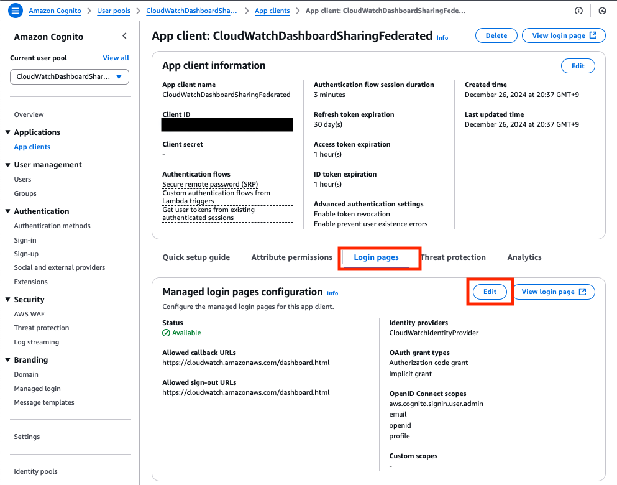The image size is (617, 485).
Task: Open Domain under Branding
Action: [x=26, y=374]
